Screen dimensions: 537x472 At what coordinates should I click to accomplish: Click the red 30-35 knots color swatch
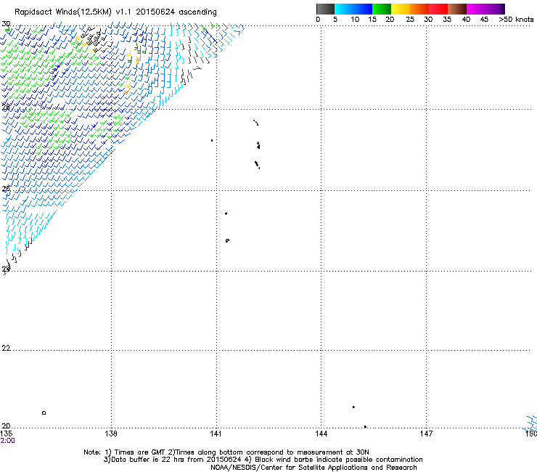click(438, 9)
